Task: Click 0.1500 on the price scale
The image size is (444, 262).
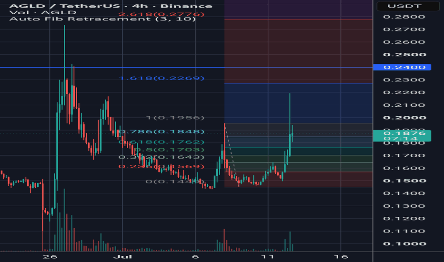Action: pos(404,181)
